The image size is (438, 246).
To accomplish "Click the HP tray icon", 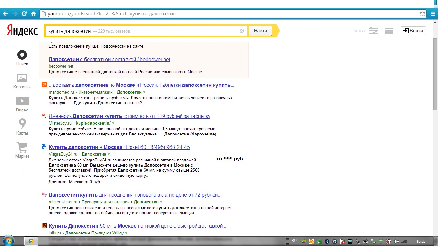I will 335,242.
